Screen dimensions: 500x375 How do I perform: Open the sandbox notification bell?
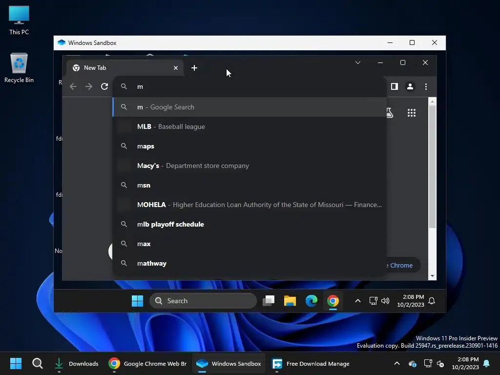point(432,301)
